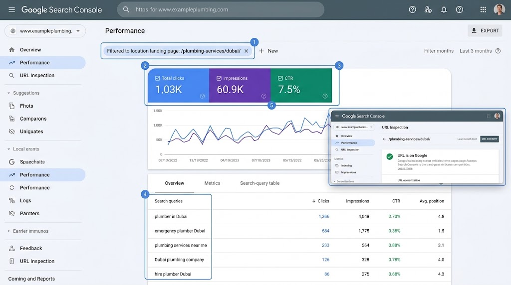Image resolution: width=511 pixels, height=285 pixels.
Task: Toggle the Impressions checkbox
Action: 219,78
